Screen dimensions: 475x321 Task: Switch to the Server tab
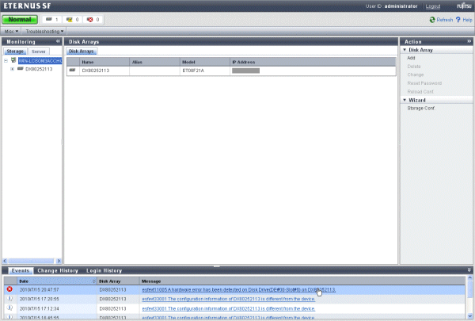pyautogui.click(x=38, y=51)
